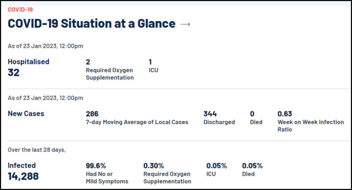Image resolution: width=352 pixels, height=190 pixels.
Task: Click the Hospitalised label
Action: 28,62
